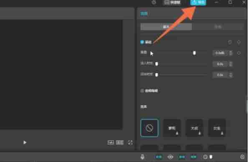Play the preview video
The image size is (248, 162).
25,142
